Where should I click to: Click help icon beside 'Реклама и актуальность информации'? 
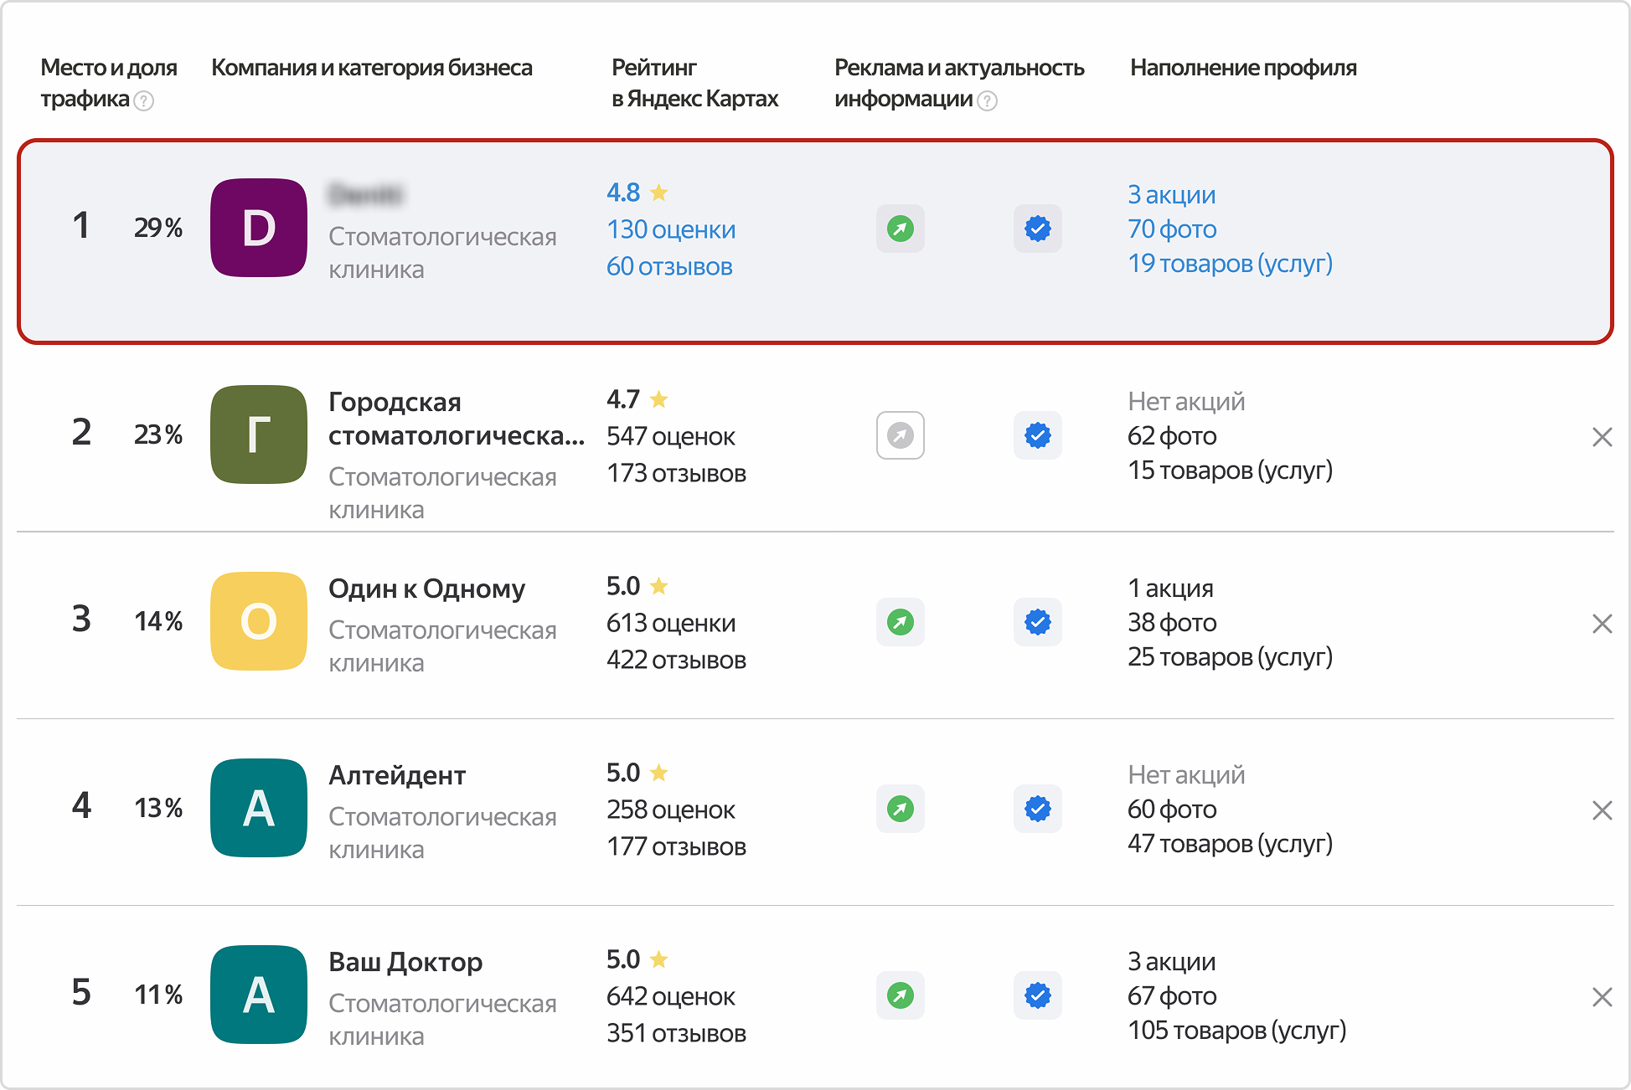988,101
